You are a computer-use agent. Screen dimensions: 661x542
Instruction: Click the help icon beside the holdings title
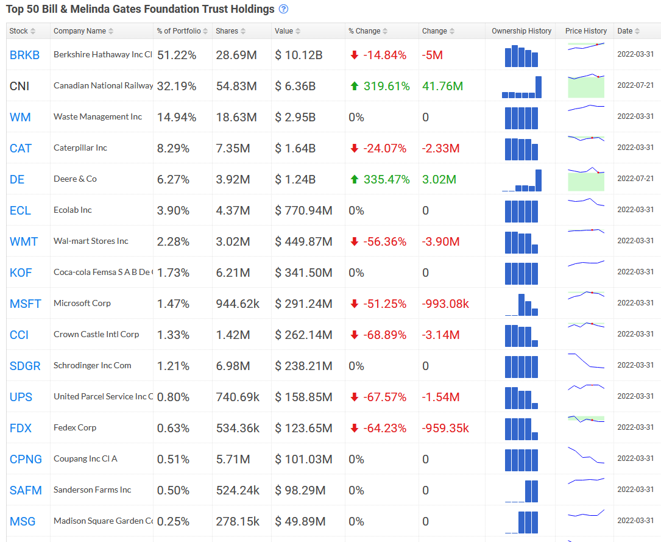284,9
